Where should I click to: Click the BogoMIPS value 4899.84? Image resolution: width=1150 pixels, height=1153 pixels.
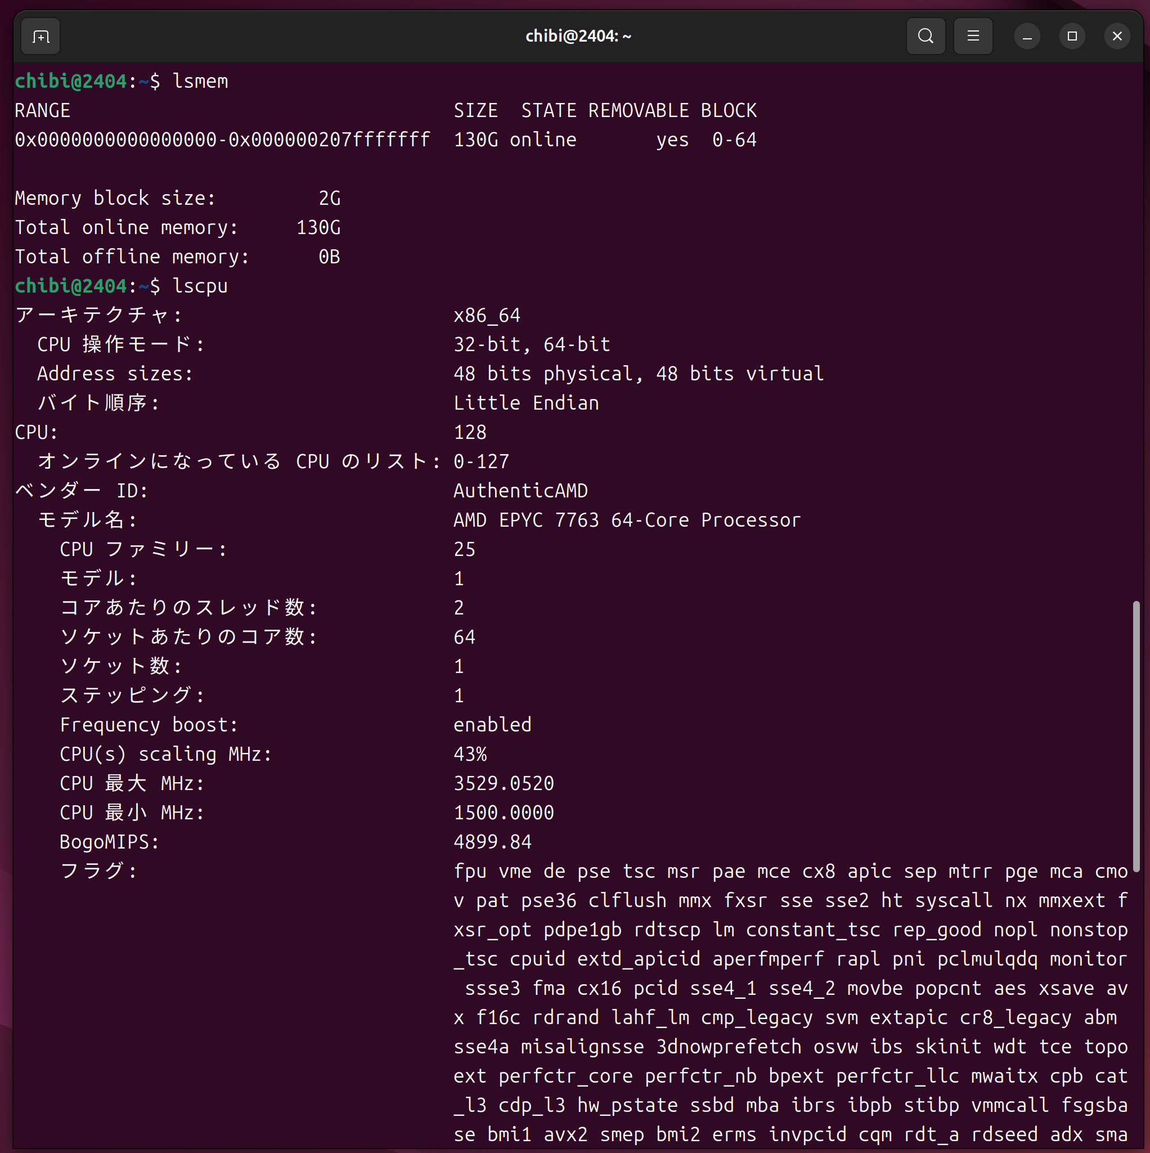(492, 841)
